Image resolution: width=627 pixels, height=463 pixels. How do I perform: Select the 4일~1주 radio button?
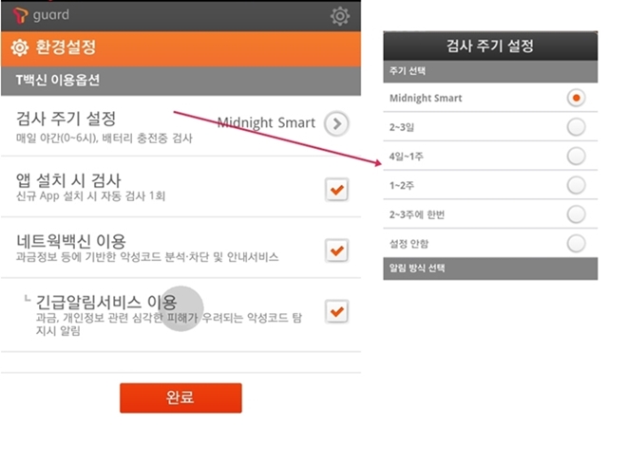coord(576,157)
